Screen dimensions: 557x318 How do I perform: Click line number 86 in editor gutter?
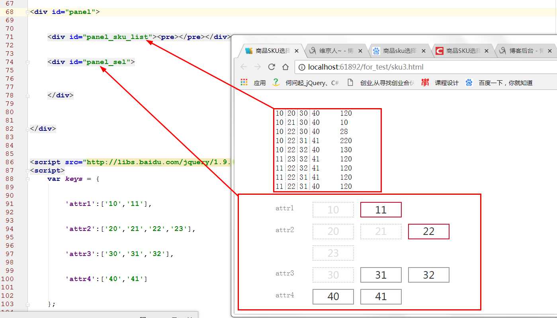[x=10, y=162]
